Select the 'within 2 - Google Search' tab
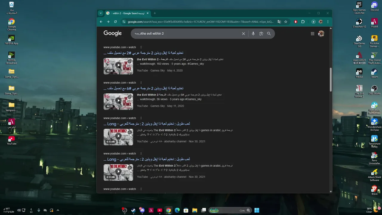The image size is (382, 215). click(x=127, y=13)
